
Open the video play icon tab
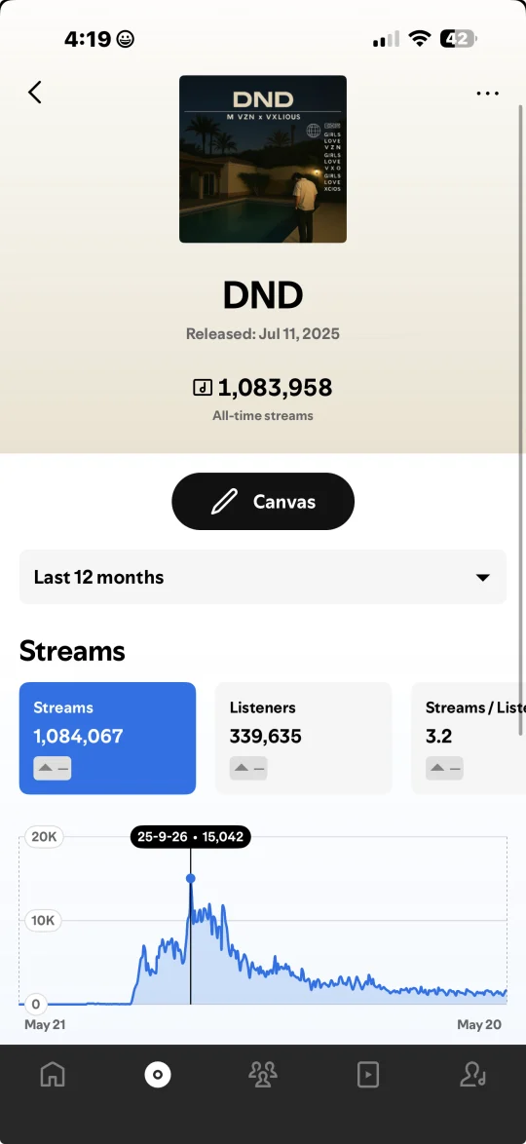coord(367,1074)
